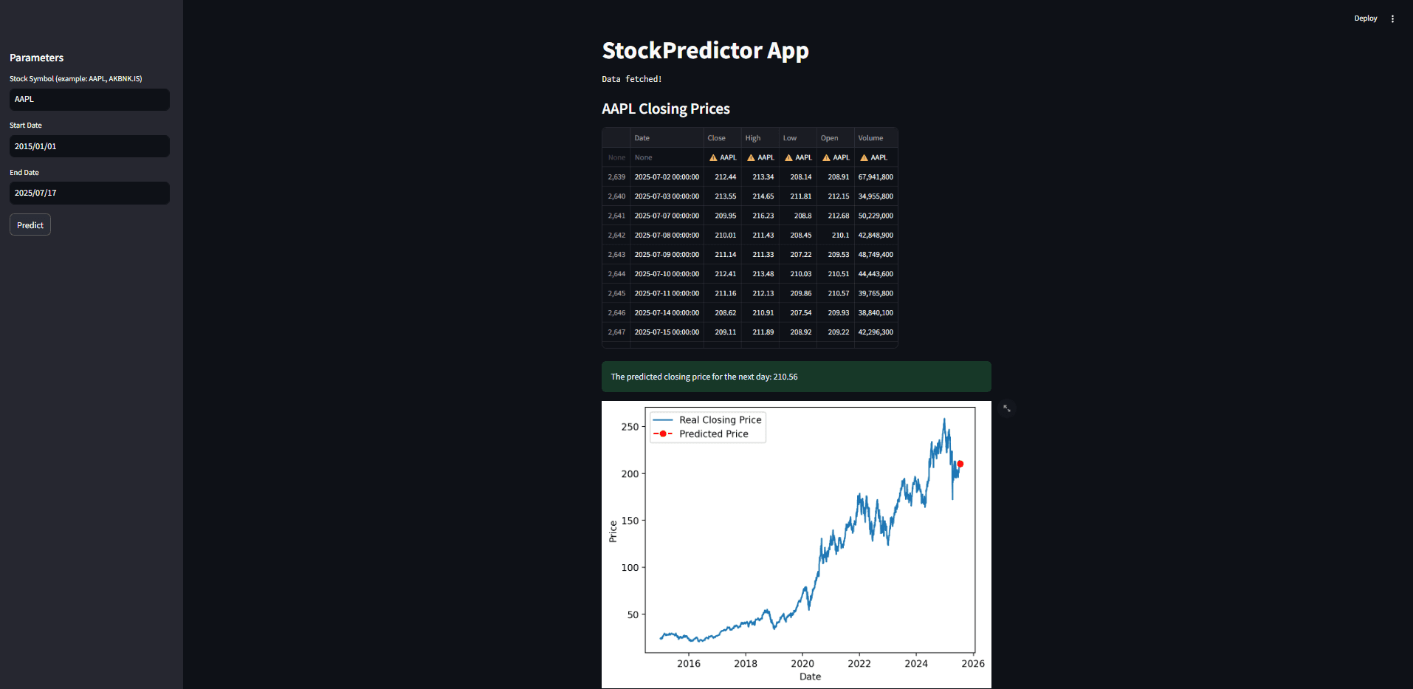
Task: Click the Deploy button
Action: pos(1365,18)
